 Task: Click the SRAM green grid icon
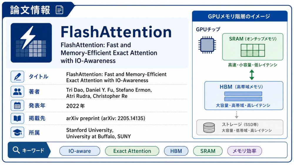tap(253, 50)
